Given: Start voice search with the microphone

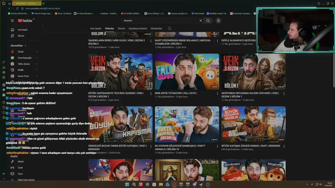Looking at the screenshot, I should click(218, 21).
